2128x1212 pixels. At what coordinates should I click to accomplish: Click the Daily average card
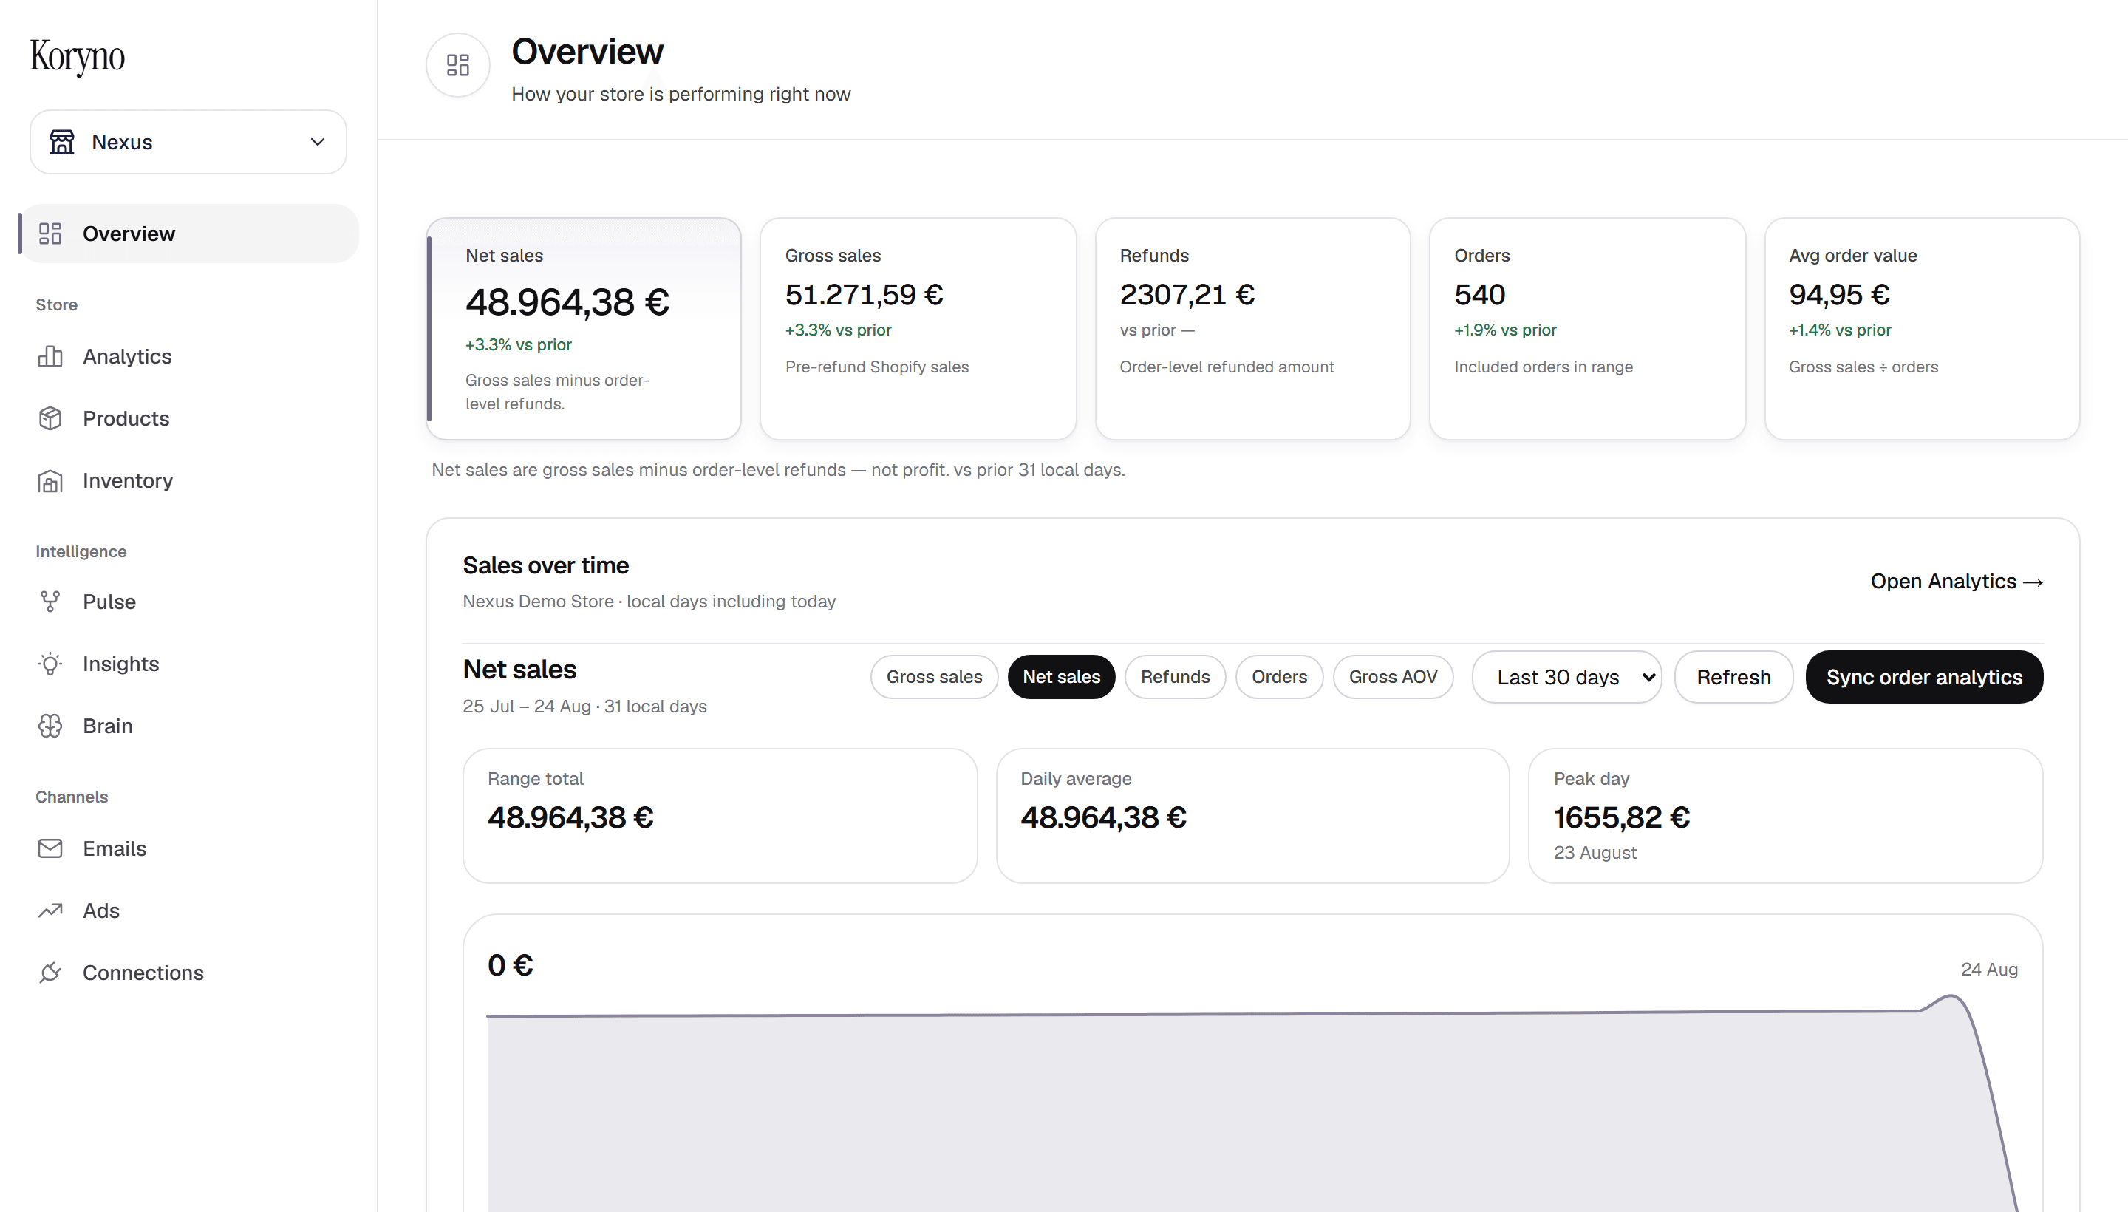pyautogui.click(x=1252, y=816)
